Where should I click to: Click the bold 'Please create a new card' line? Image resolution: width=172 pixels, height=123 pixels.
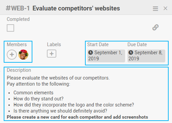coord(78,117)
